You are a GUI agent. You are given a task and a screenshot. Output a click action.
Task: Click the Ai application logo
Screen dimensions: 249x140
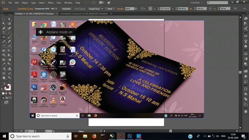click(x=3, y=3)
